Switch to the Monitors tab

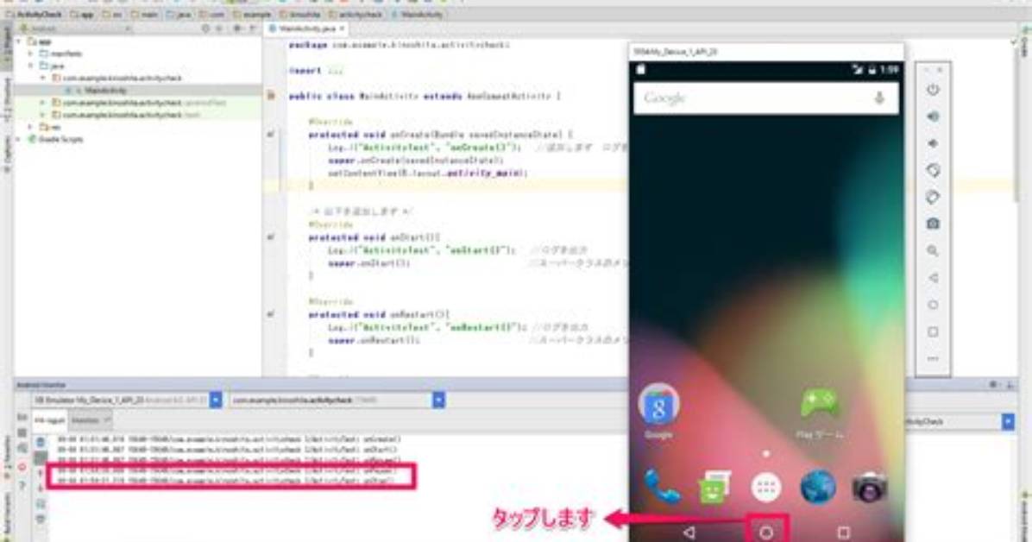pos(90,420)
